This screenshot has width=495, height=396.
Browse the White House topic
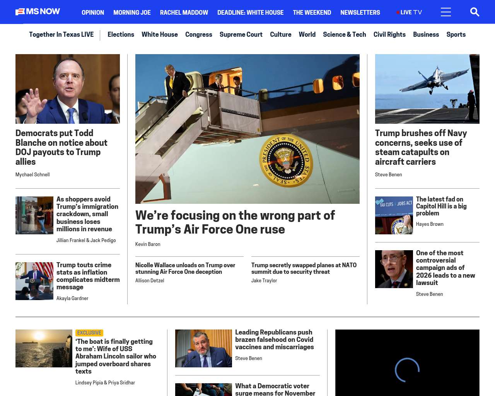coord(160,34)
